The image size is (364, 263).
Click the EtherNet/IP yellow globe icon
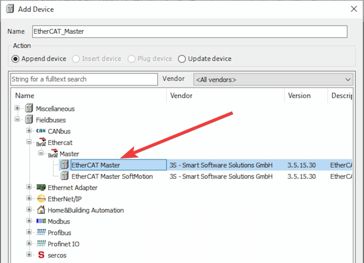[41, 199]
